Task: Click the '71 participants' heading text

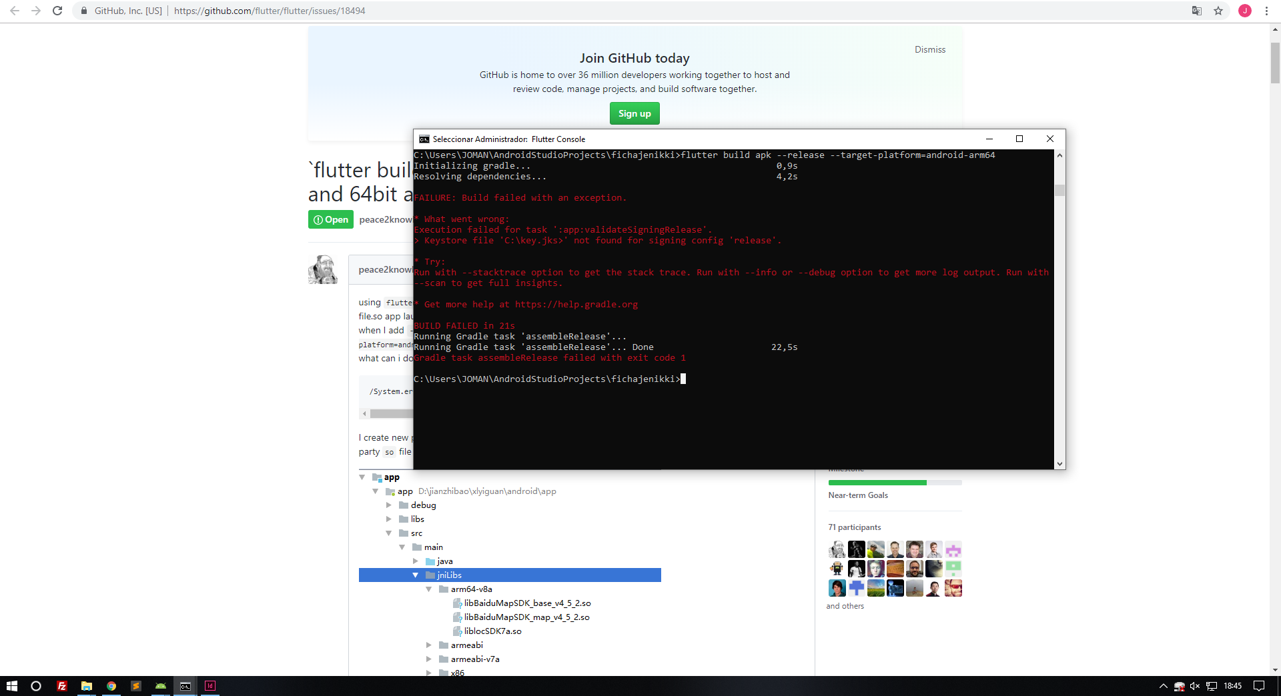Action: [x=855, y=527]
